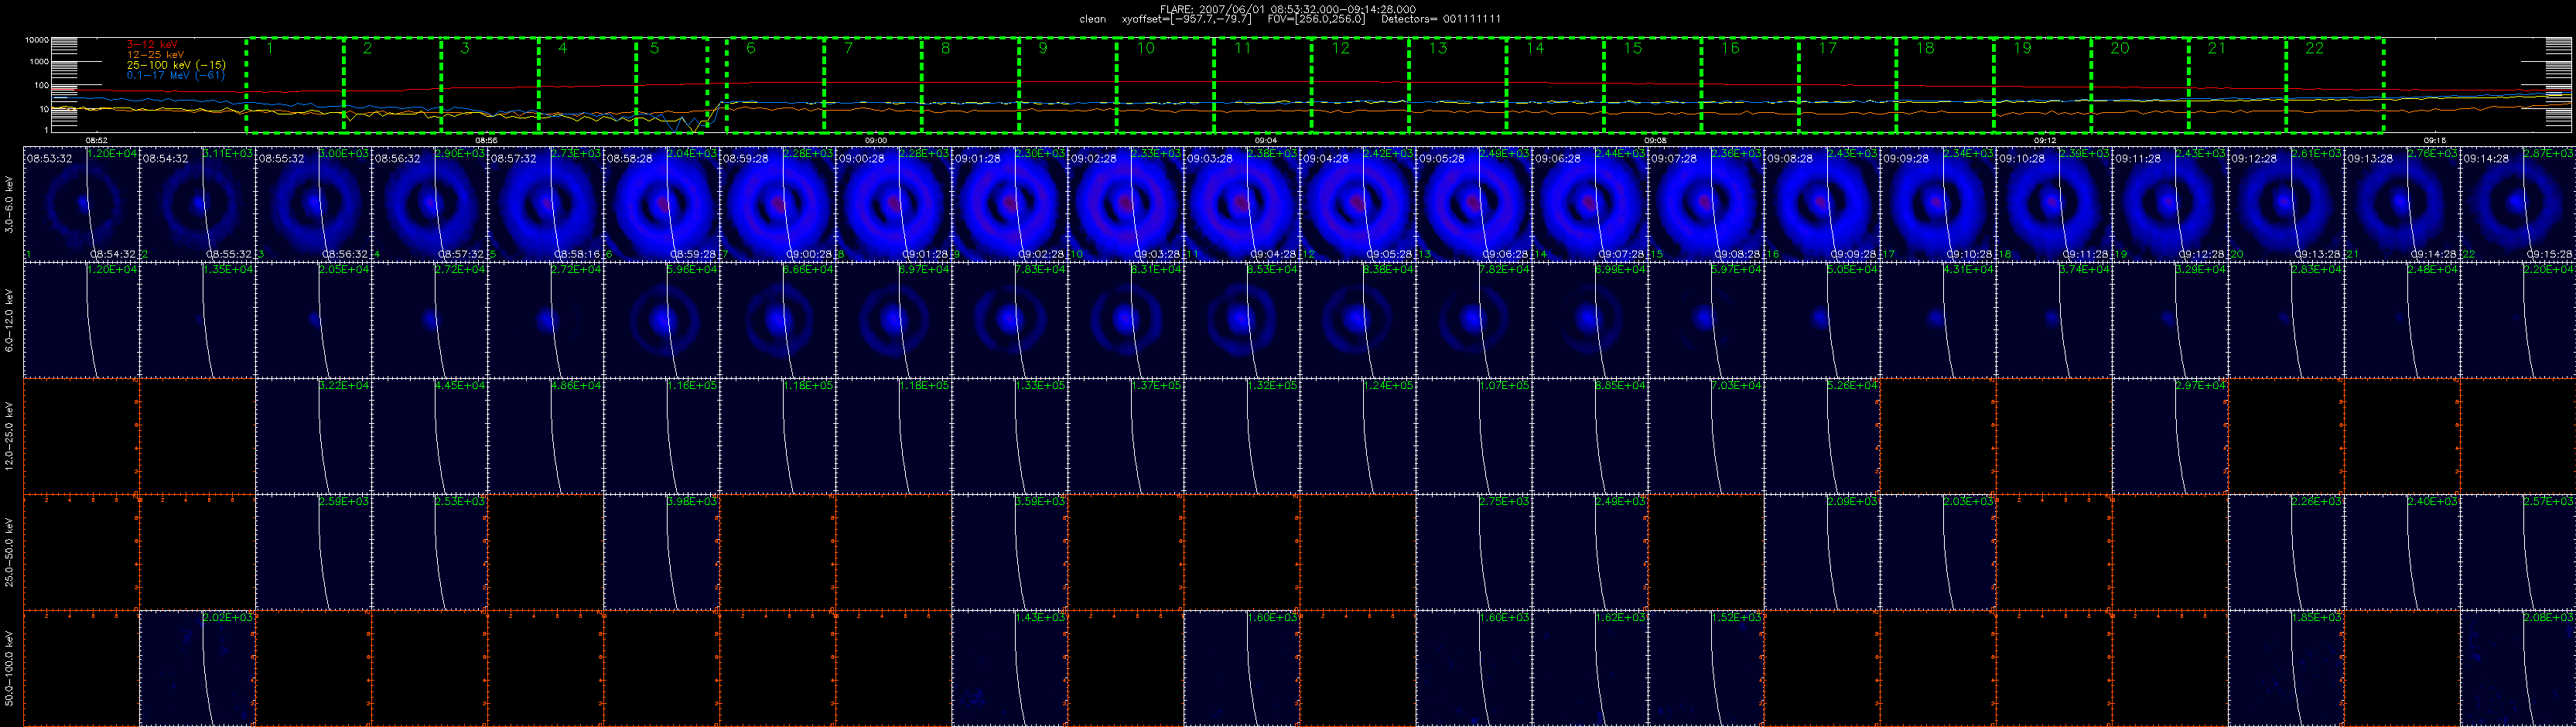This screenshot has height=727, width=2576.
Task: Select the 3.0-6.0 keV image starting 09:04:28
Action: click(x=1357, y=204)
